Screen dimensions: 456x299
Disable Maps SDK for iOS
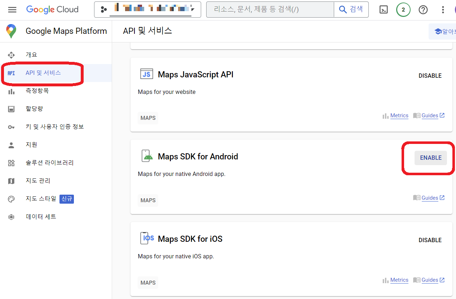(x=430, y=240)
